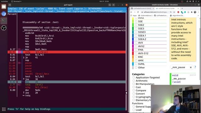Check the AVX2 filter
Viewport: 201px width, 113px height.
[136, 46]
